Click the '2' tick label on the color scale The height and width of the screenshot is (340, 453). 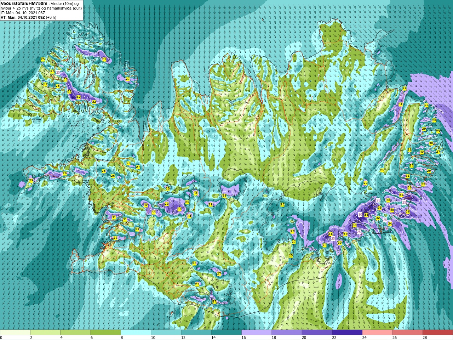31,338
